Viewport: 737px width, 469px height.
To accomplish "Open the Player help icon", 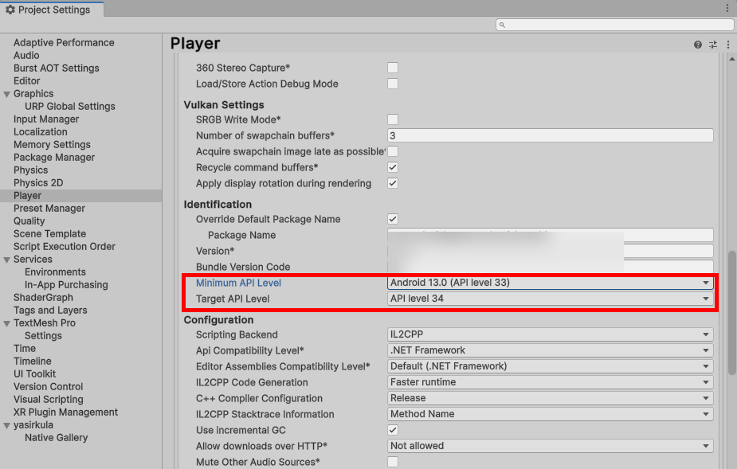I will [x=697, y=45].
